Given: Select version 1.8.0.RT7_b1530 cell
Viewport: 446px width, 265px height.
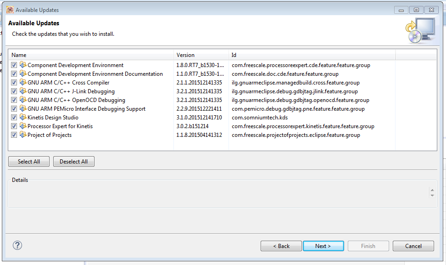Looking at the screenshot, I should (x=200, y=65).
